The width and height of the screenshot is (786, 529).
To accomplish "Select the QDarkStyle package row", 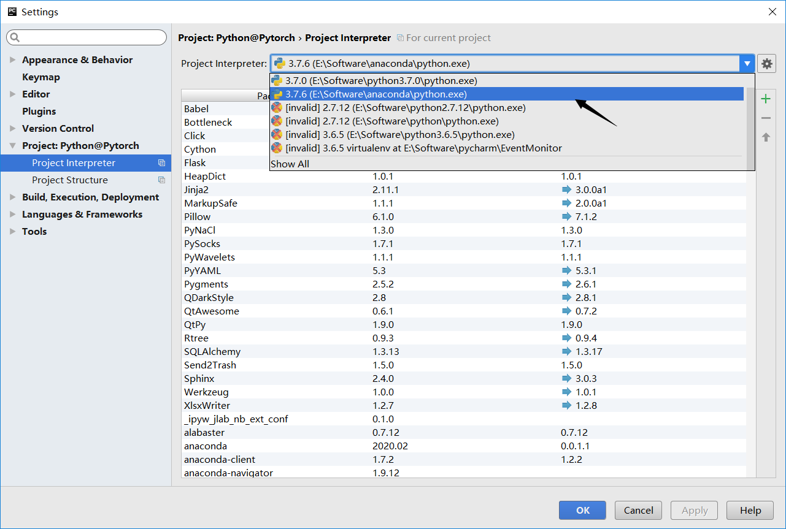I will 464,297.
